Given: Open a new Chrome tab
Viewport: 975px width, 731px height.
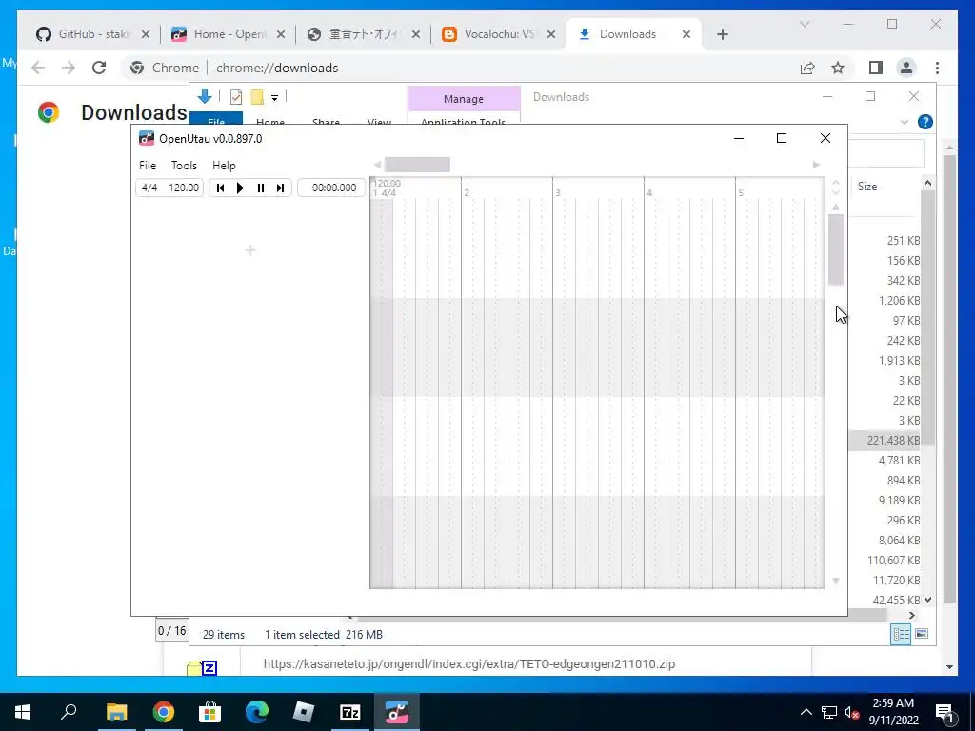Looking at the screenshot, I should 722,34.
